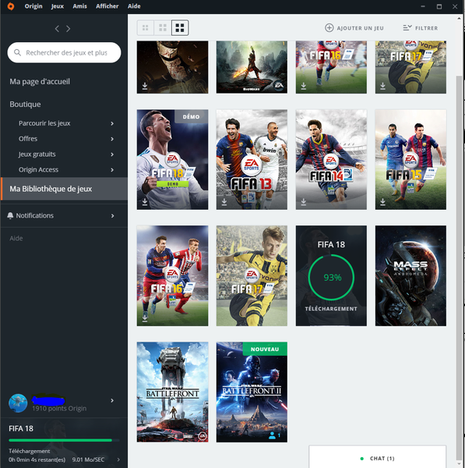Click the Origin logo icon

[x=11, y=6]
